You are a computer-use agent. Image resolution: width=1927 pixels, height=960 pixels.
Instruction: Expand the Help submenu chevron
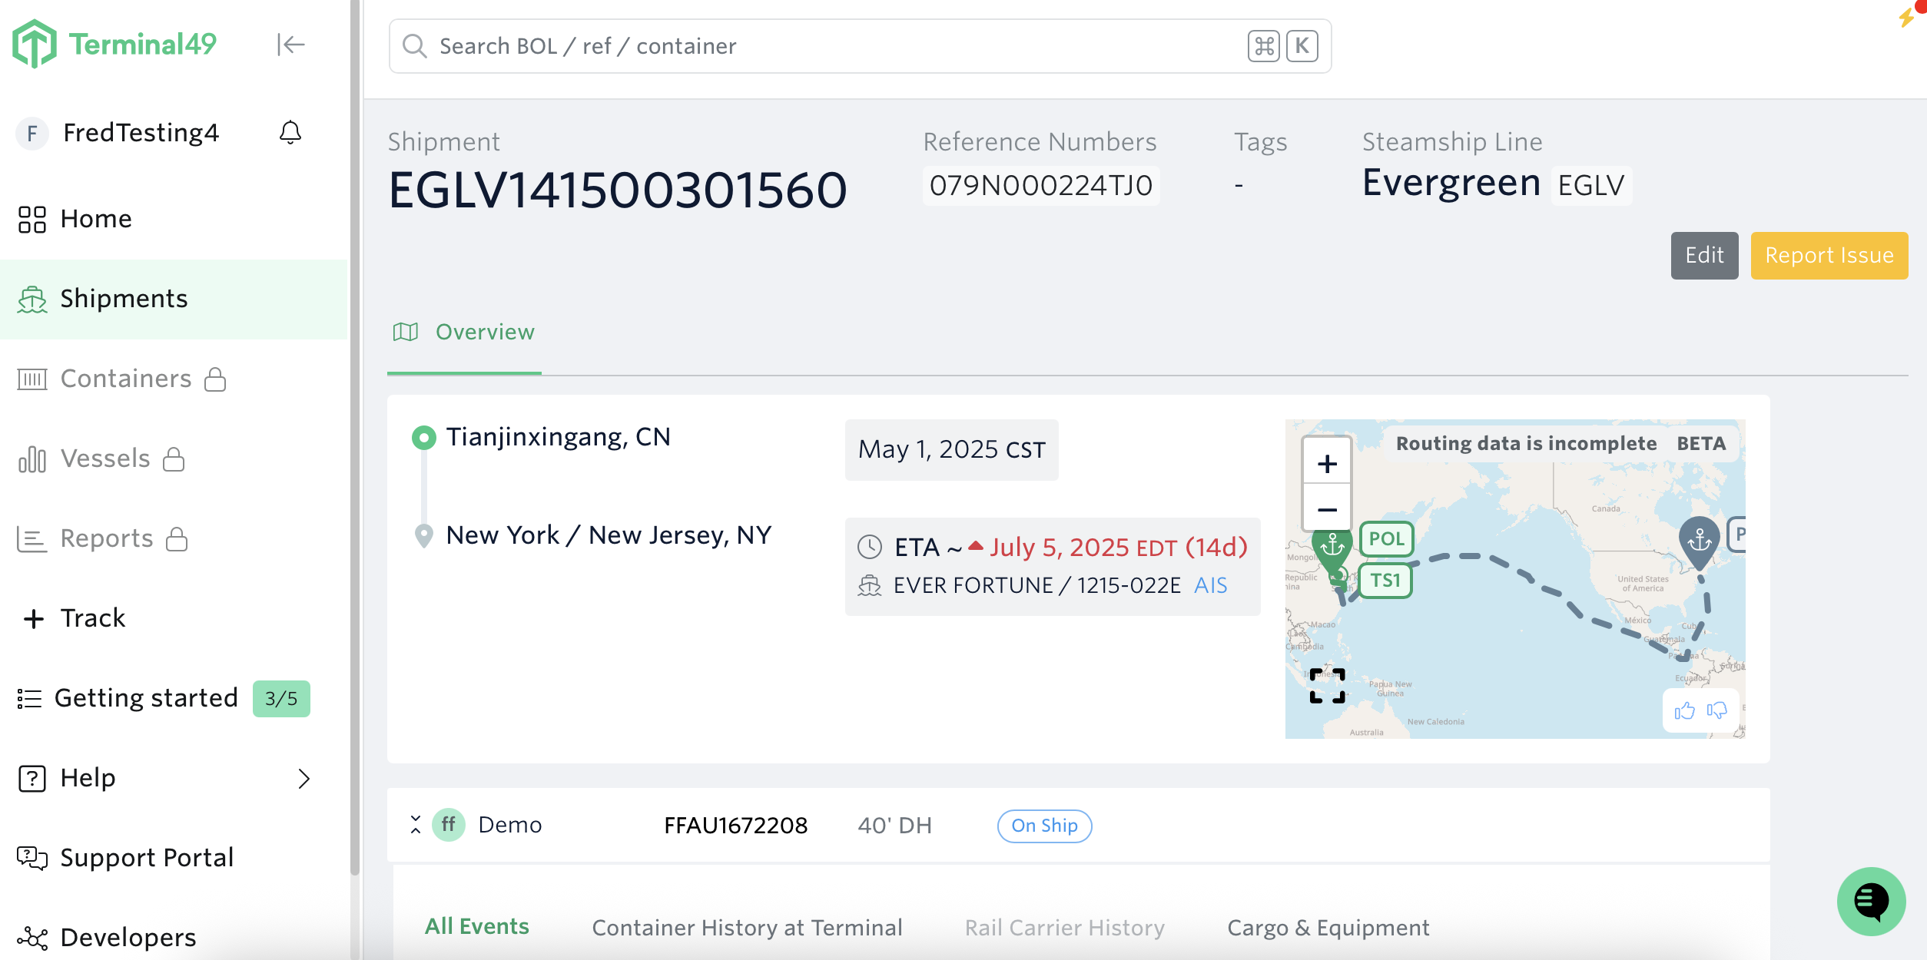pyautogui.click(x=304, y=778)
